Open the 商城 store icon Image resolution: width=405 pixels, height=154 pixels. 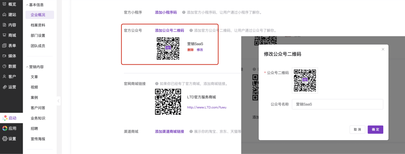(x=4, y=35)
